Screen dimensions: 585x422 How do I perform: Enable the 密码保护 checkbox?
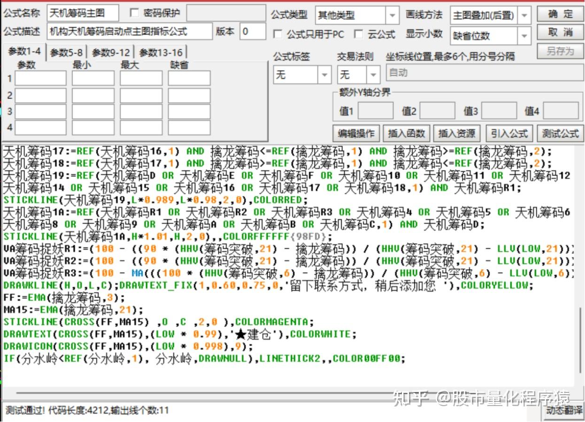pyautogui.click(x=134, y=13)
